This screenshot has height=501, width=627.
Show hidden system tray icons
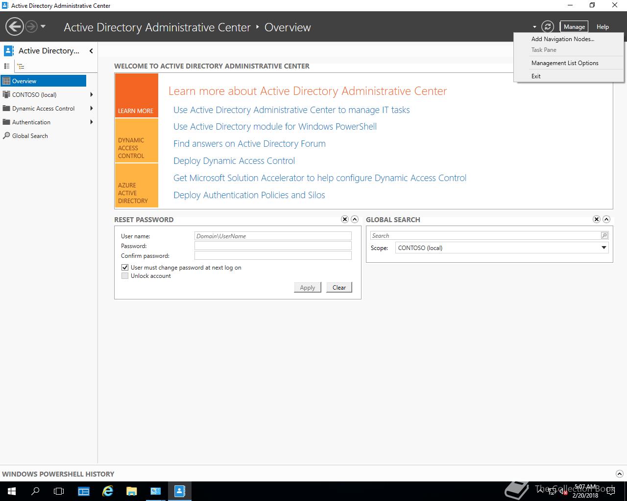pos(539,491)
